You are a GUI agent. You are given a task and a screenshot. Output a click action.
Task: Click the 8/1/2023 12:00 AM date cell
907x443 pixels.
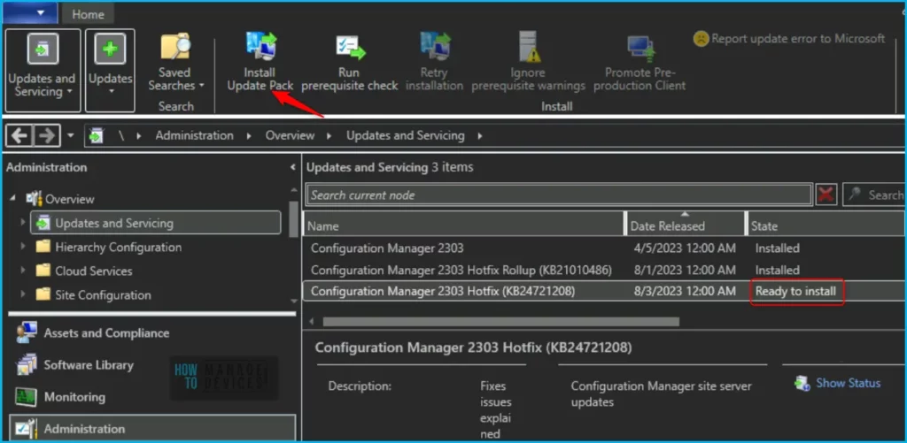[x=685, y=270]
